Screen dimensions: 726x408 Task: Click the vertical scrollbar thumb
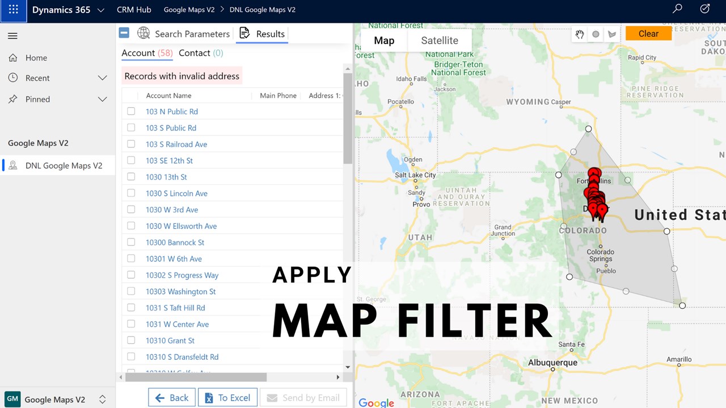tap(348, 119)
